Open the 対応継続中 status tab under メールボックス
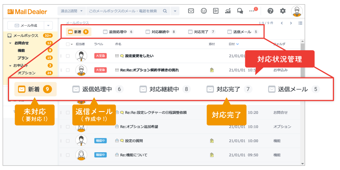The height and width of the screenshot is (170, 340). 161,32
